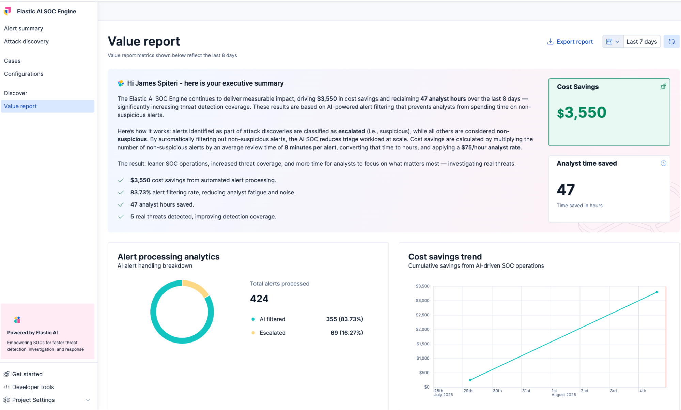Open Cases in sidebar
Image resolution: width=681 pixels, height=410 pixels.
tap(12, 61)
